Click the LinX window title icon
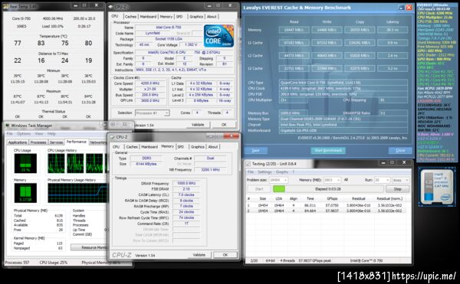This screenshot has height=284, width=460. click(248, 164)
